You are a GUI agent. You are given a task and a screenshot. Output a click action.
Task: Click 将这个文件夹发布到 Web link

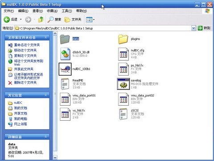[x=29, y=63]
